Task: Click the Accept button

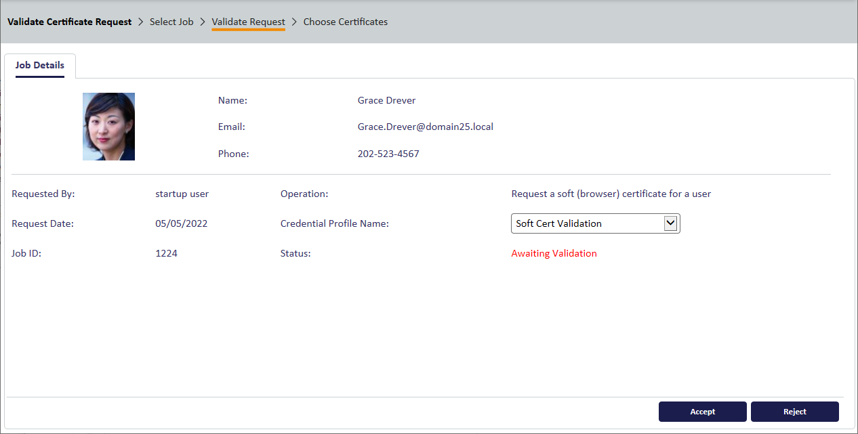Action: (x=702, y=412)
